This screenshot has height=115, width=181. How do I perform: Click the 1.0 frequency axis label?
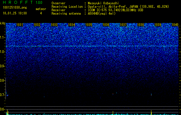click(3, 52)
